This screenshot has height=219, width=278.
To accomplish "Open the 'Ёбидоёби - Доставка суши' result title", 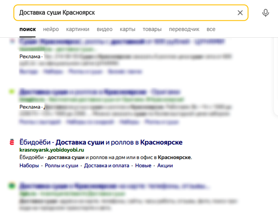I will click(x=101, y=142).
